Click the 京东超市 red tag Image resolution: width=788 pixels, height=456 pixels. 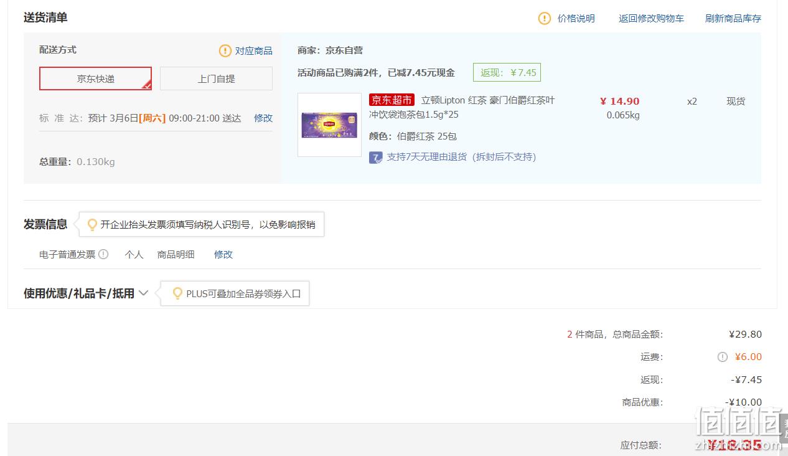click(392, 100)
